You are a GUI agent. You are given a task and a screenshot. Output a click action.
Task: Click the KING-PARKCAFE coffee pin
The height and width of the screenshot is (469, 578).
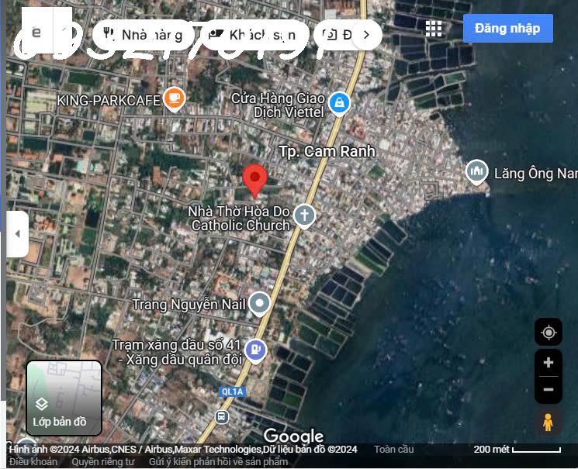(x=175, y=99)
